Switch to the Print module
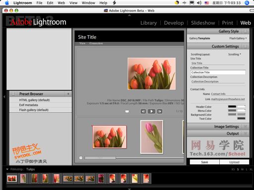Viewport: 254px width, 190px height. [228, 23]
